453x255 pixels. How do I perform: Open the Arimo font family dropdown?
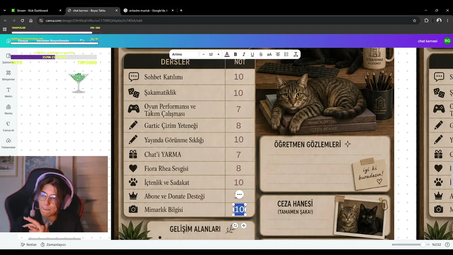point(184,54)
